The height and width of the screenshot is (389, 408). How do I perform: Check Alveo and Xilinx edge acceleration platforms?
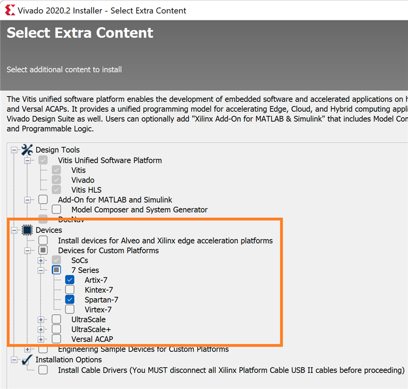tap(43, 240)
